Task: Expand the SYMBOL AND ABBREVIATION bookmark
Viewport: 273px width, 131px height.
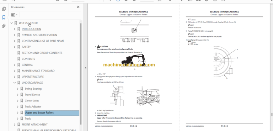Action: pos(15,35)
